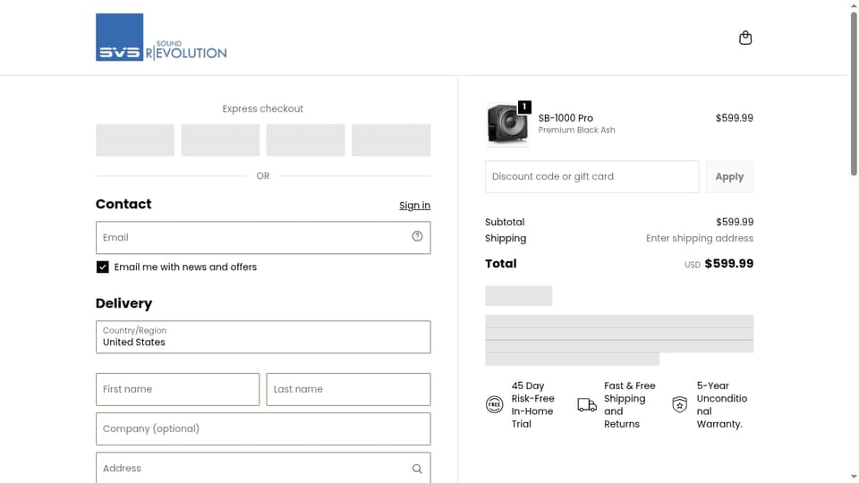The image size is (859, 483).
Task: Click the SB-1000 Pro product name
Action: (x=566, y=118)
